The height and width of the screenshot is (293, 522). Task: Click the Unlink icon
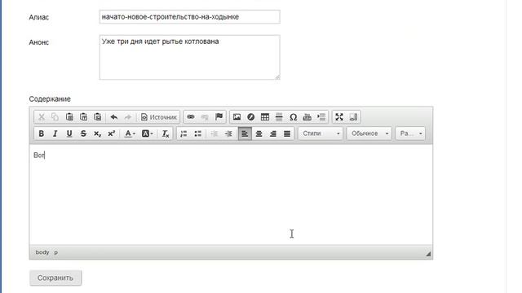tap(205, 117)
